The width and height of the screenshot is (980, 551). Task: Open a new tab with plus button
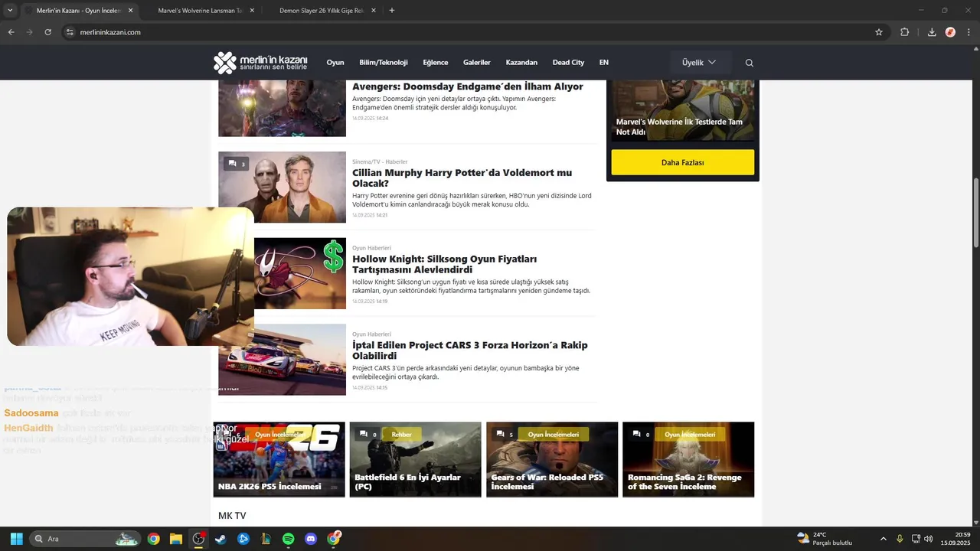click(392, 11)
